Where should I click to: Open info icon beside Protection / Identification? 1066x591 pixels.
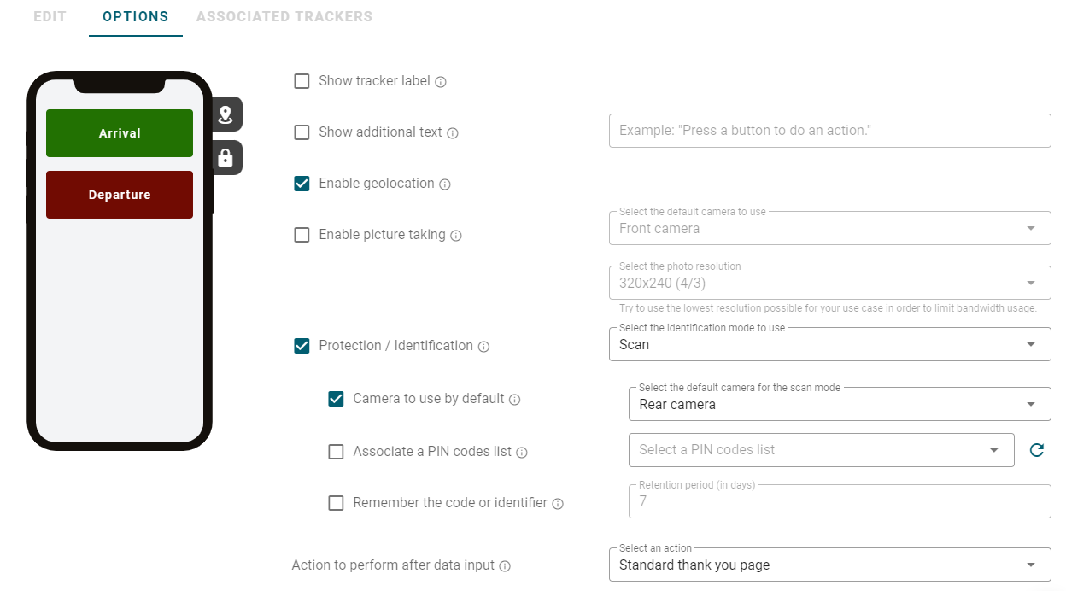click(x=483, y=347)
